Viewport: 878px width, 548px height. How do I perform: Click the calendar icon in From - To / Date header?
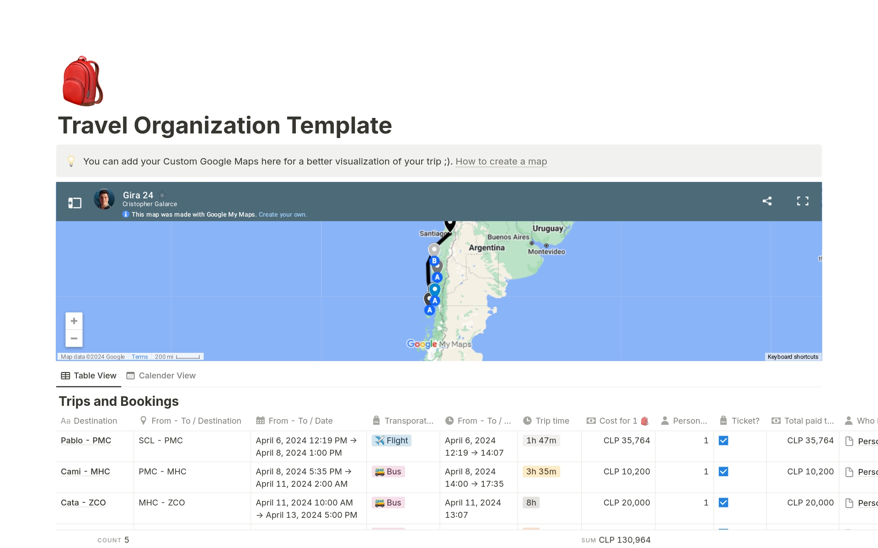(261, 420)
